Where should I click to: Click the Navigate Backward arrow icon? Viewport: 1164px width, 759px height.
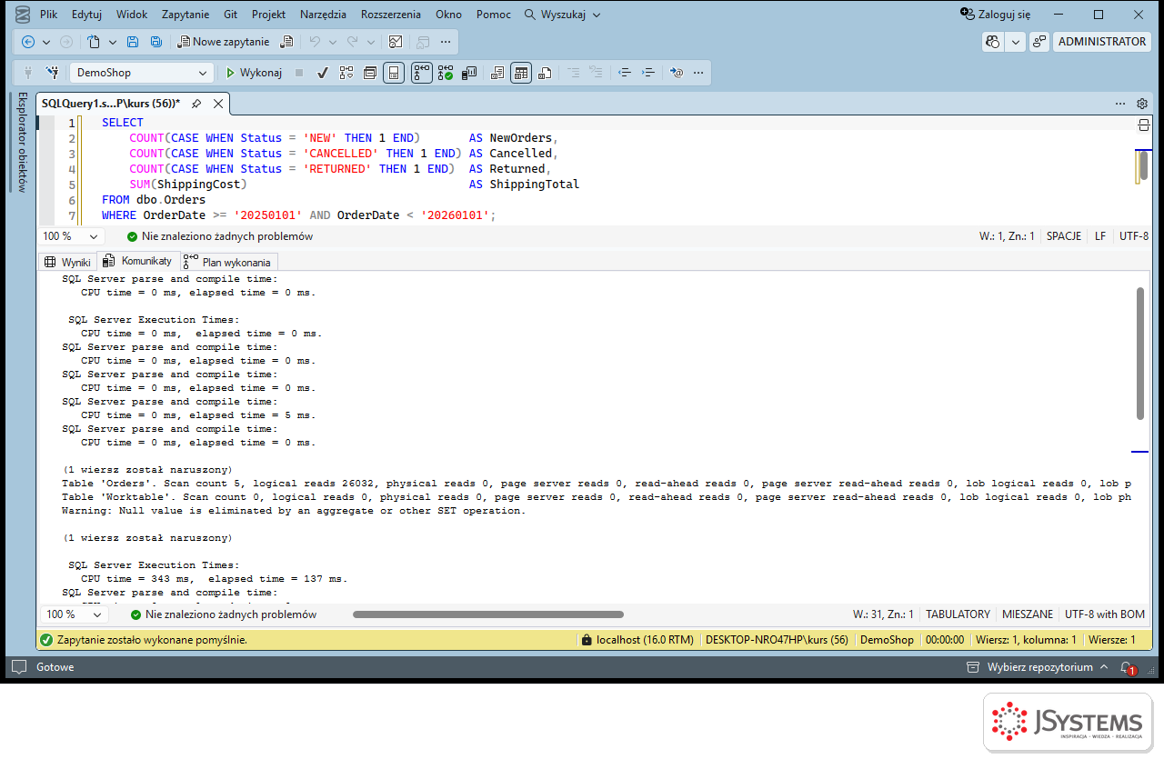[x=28, y=42]
